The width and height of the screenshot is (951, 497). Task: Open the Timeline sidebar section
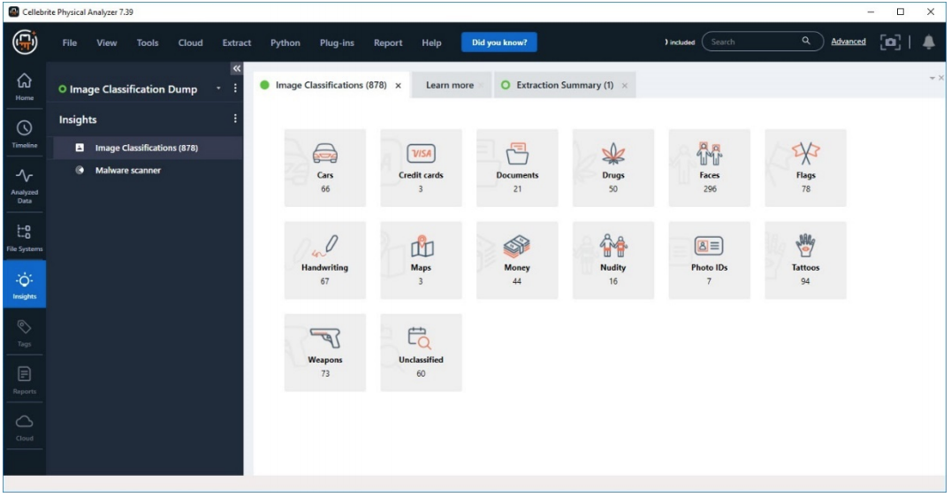pyautogui.click(x=24, y=134)
